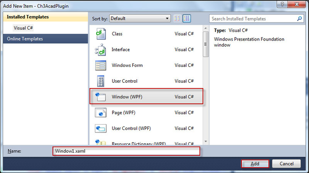Click the search magnifier icon
The height and width of the screenshot is (173, 309).
click(299, 18)
